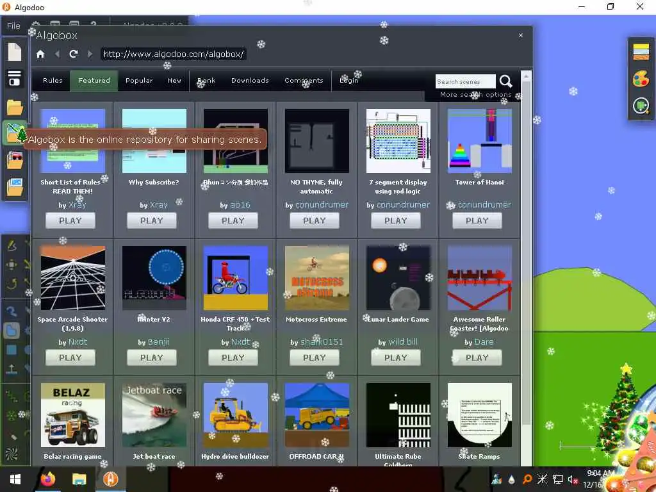Open the Rank tab
This screenshot has height=492, width=656.
[206, 80]
